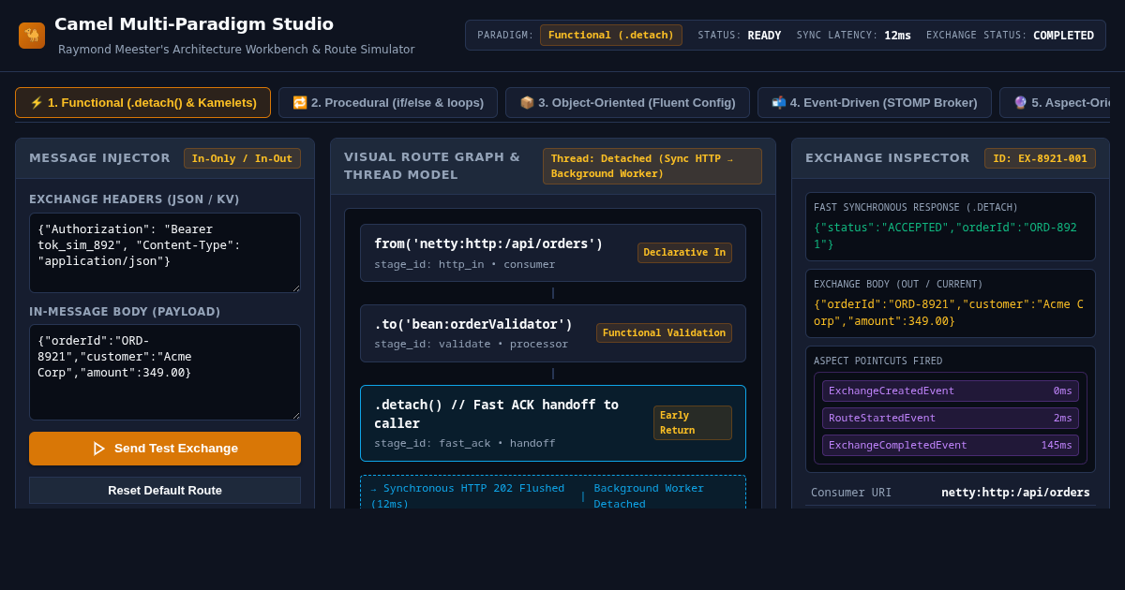Image resolution: width=1125 pixels, height=590 pixels.
Task: Click Reset Default Route button
Action: [x=165, y=491]
